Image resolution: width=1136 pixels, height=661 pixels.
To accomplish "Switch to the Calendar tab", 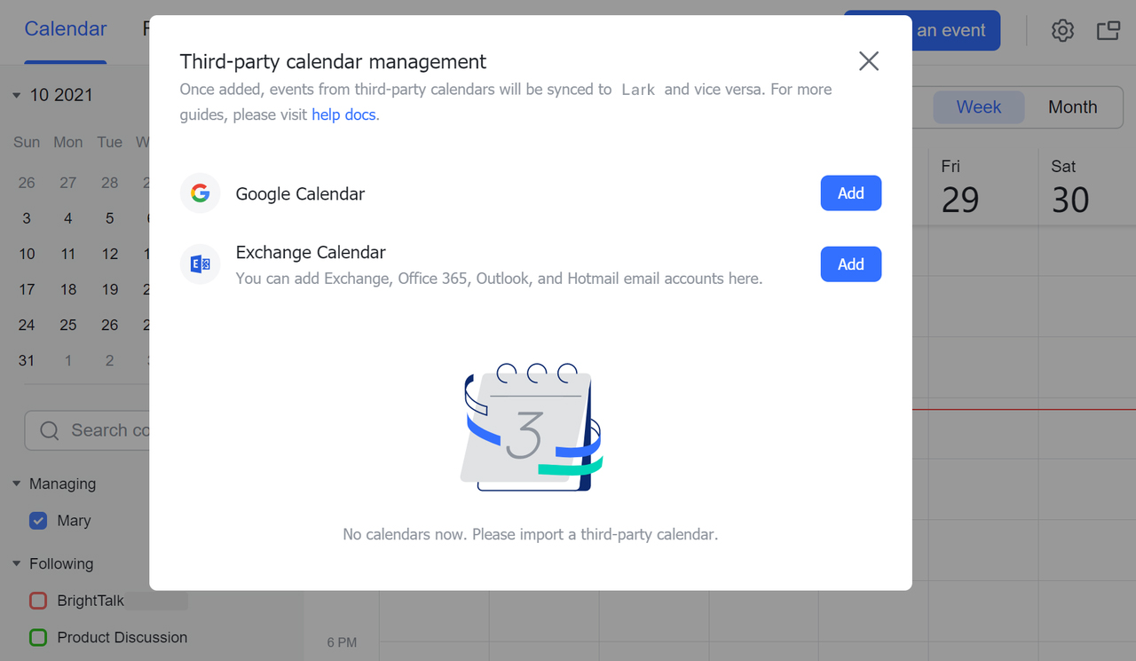I will pos(66,29).
